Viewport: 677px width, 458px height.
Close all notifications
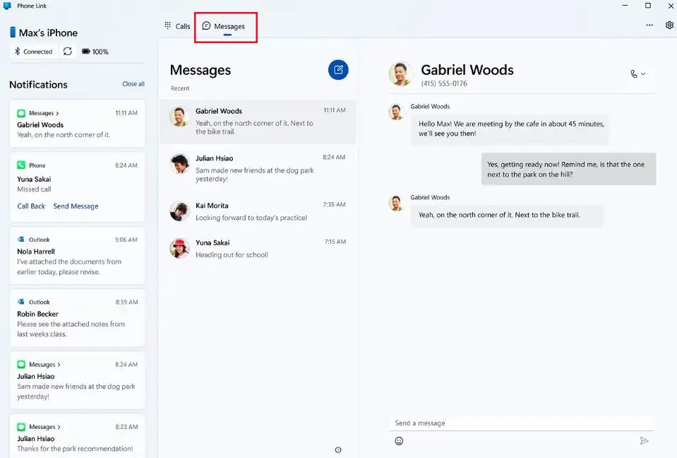[x=133, y=83]
